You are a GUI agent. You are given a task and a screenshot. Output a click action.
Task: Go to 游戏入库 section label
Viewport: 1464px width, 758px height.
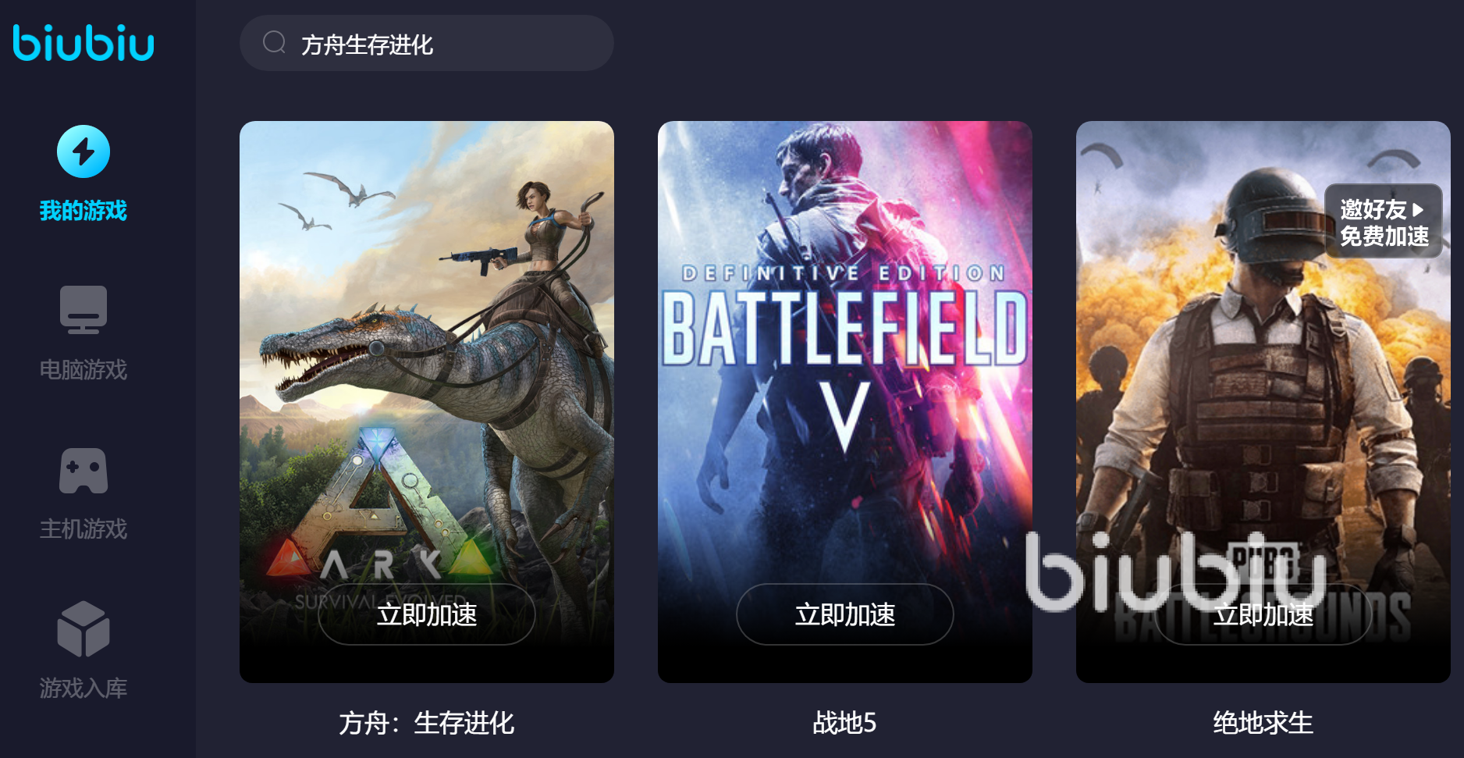84,689
